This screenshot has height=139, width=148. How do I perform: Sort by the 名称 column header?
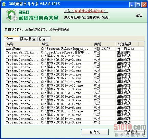tap(22, 44)
